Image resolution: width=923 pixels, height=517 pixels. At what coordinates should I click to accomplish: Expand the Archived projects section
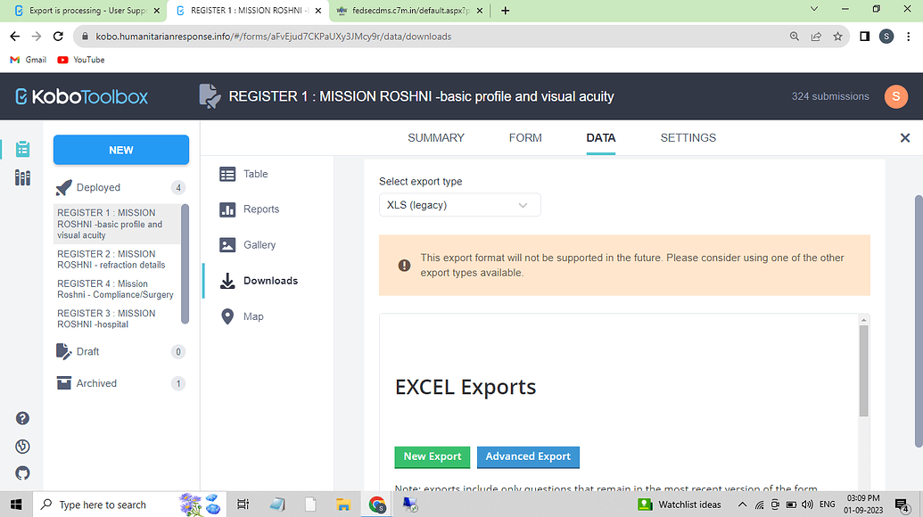tap(96, 382)
